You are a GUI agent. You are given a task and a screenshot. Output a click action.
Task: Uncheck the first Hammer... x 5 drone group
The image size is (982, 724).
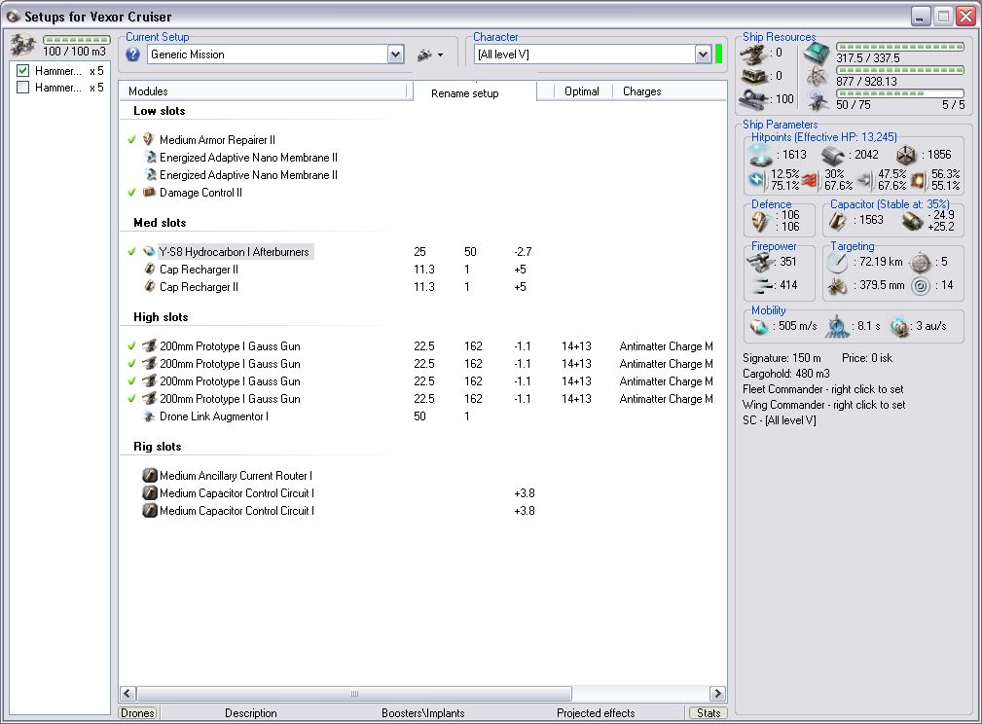pyautogui.click(x=23, y=71)
